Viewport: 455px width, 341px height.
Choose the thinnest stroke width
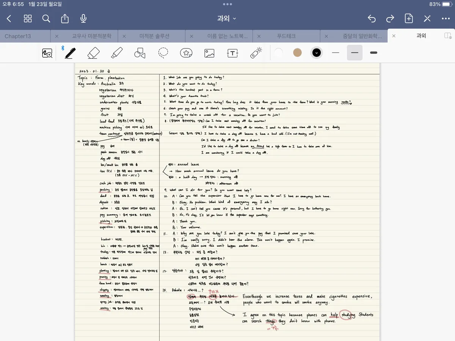[x=336, y=53]
